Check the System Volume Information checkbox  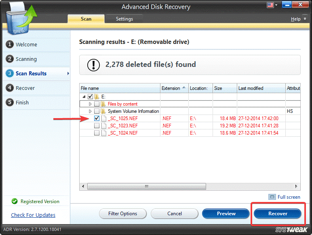[97, 111]
